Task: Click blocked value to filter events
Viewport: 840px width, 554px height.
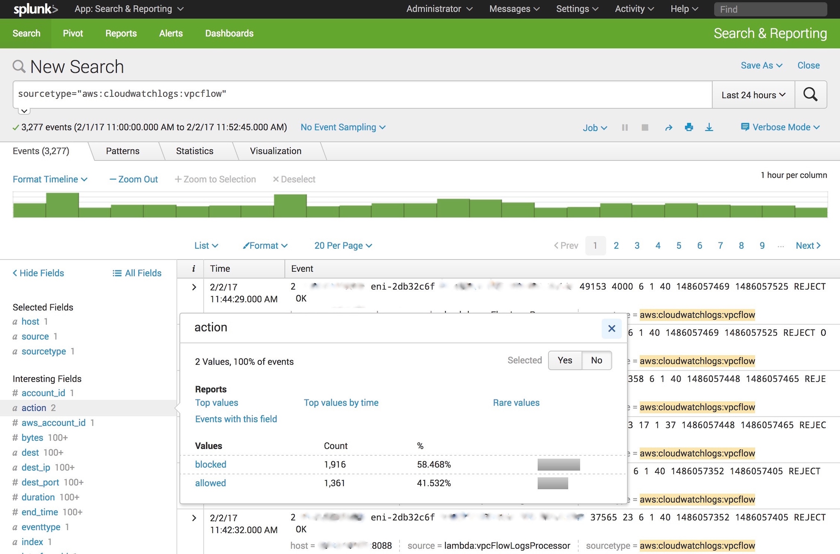Action: 210,464
